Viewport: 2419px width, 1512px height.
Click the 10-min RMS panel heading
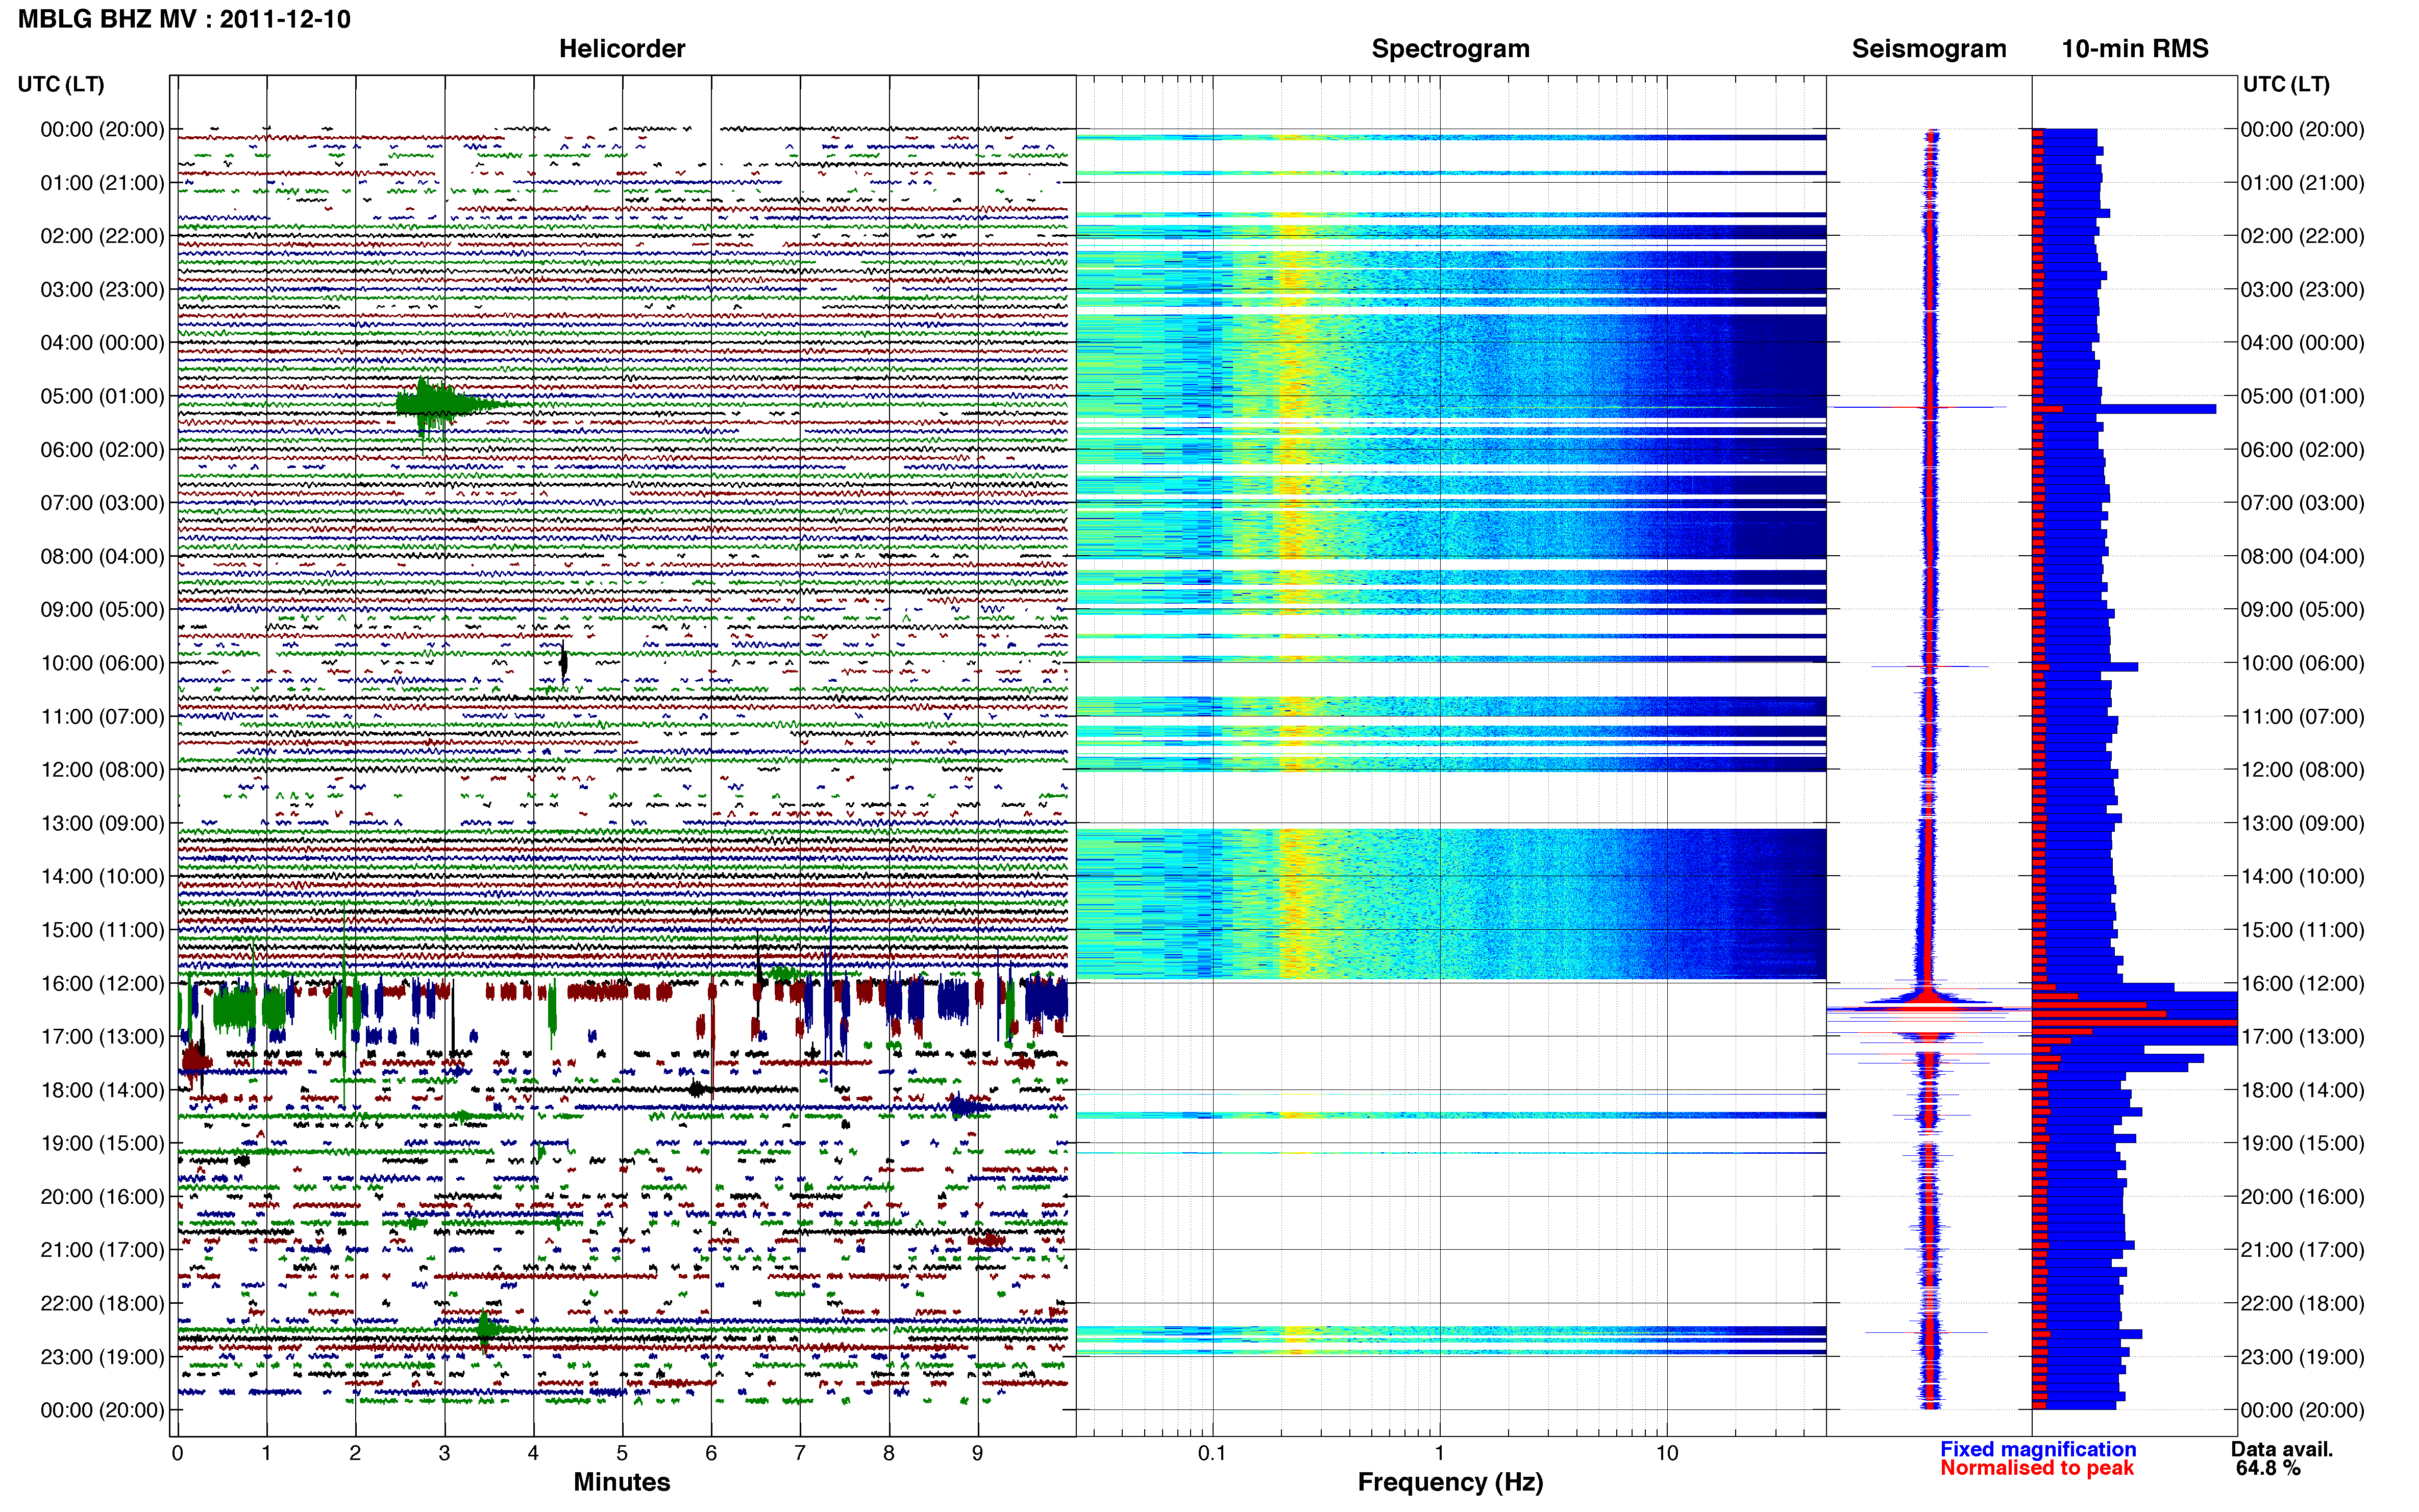[x=2135, y=49]
